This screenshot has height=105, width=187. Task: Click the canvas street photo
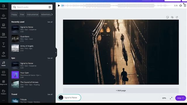(121, 52)
